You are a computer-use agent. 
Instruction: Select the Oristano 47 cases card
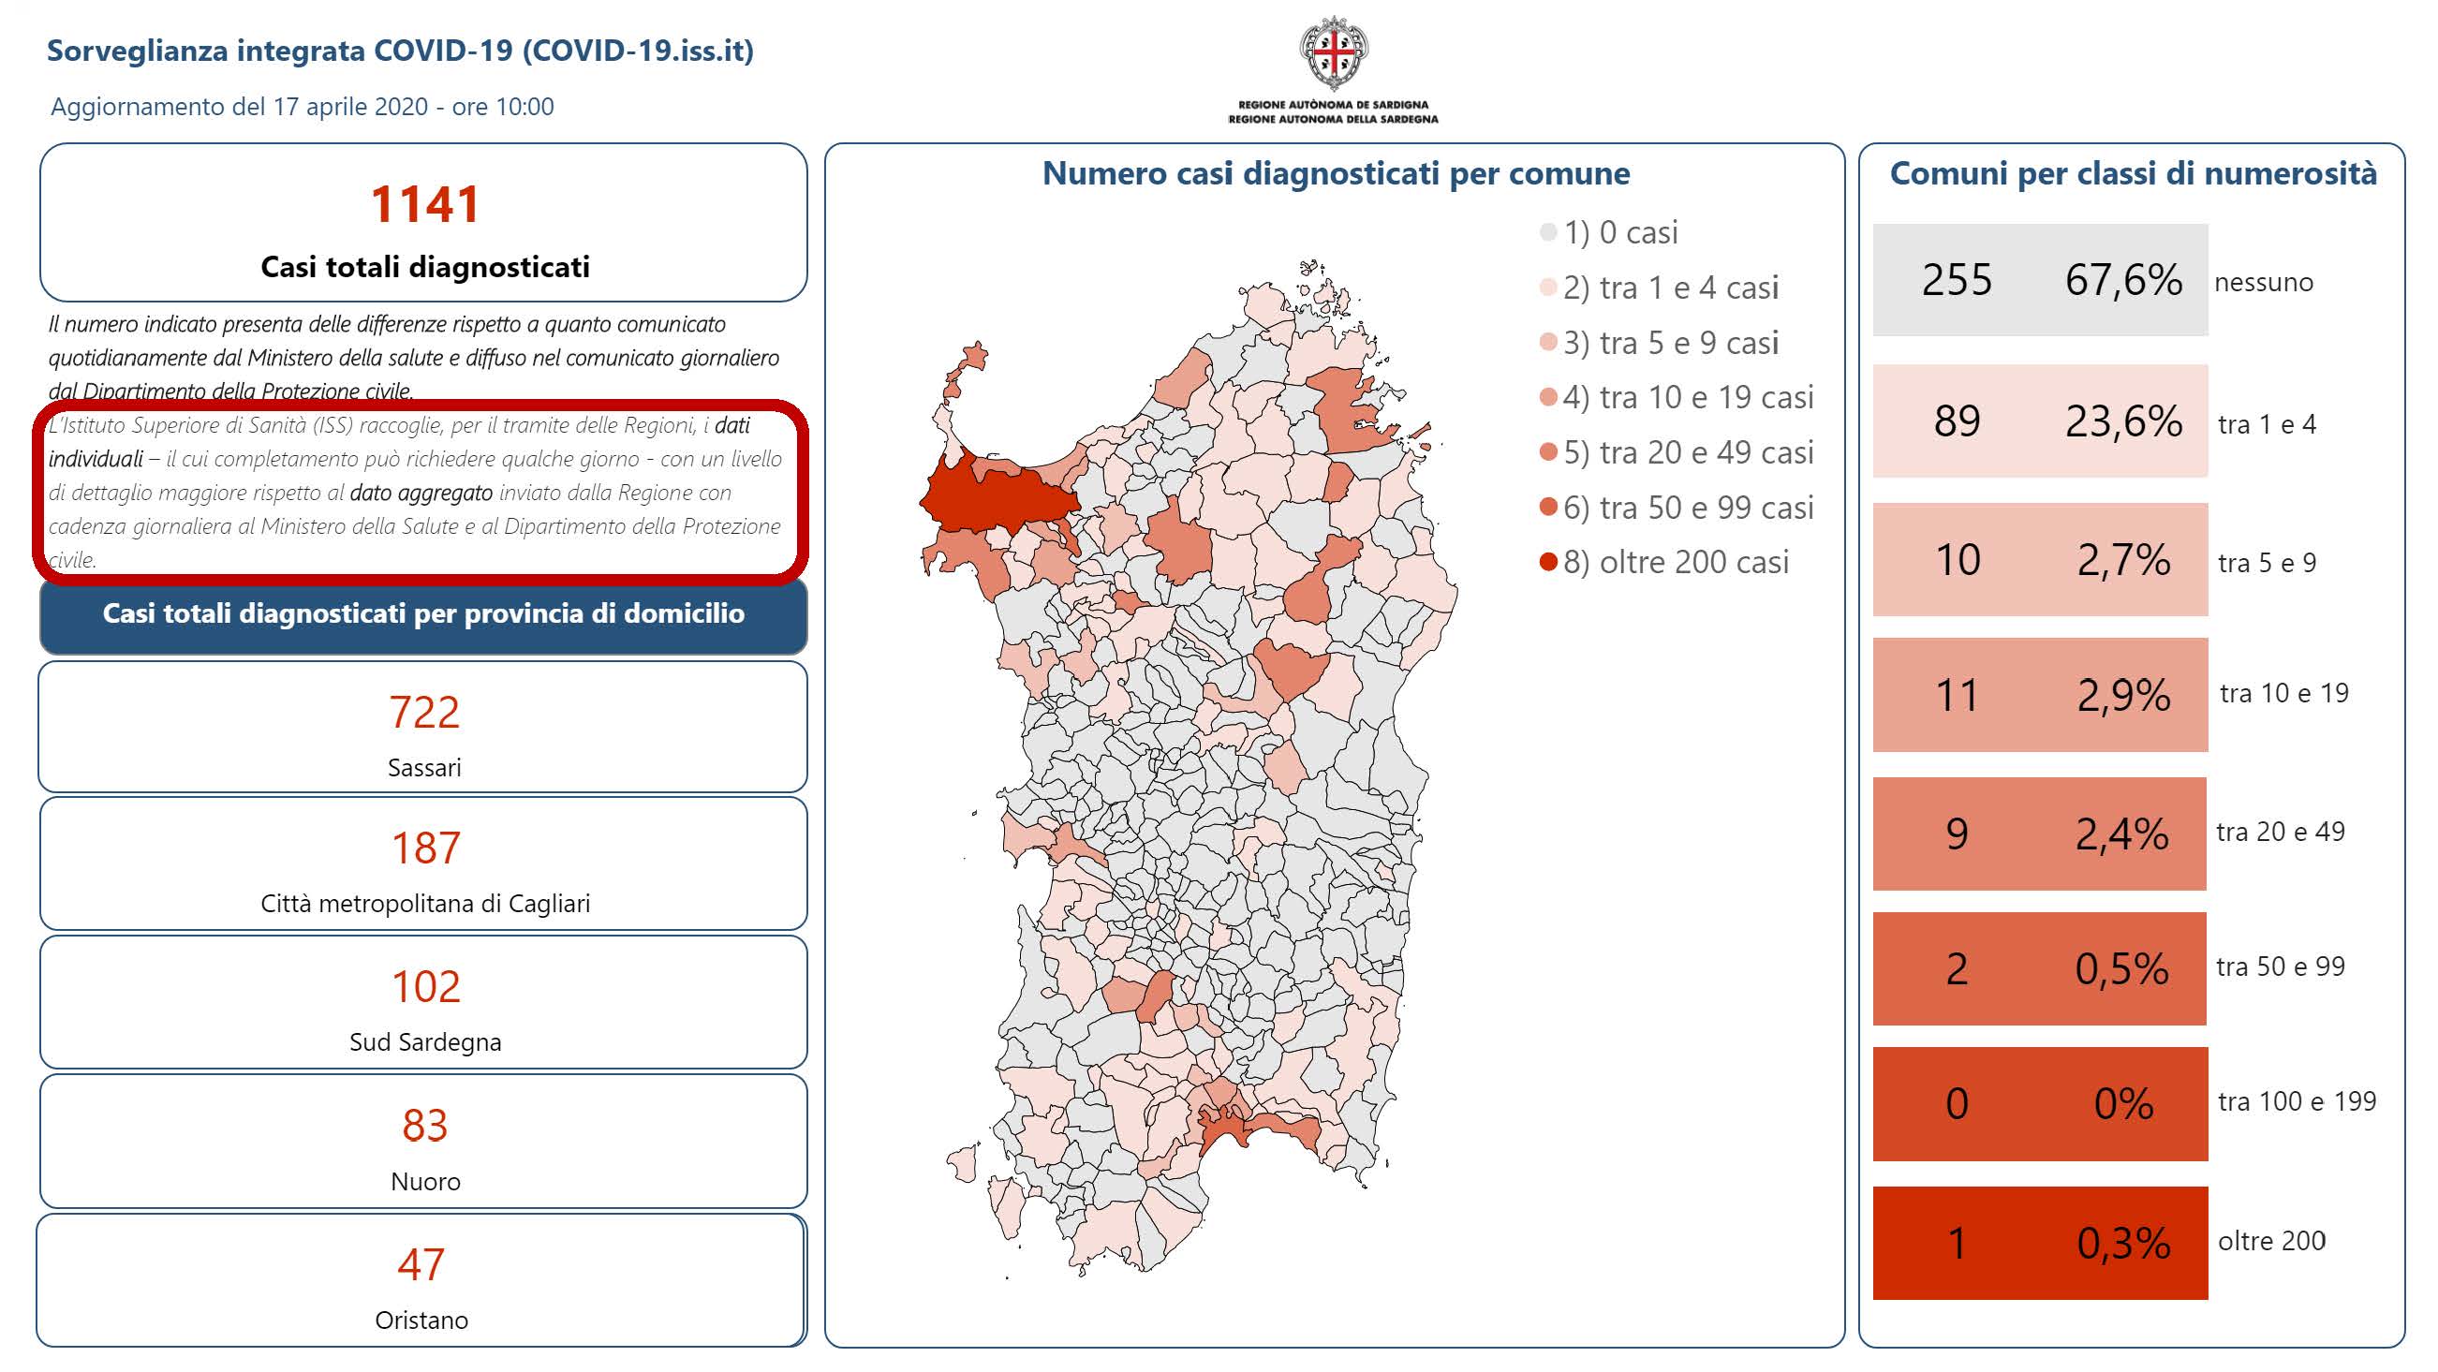[421, 1280]
